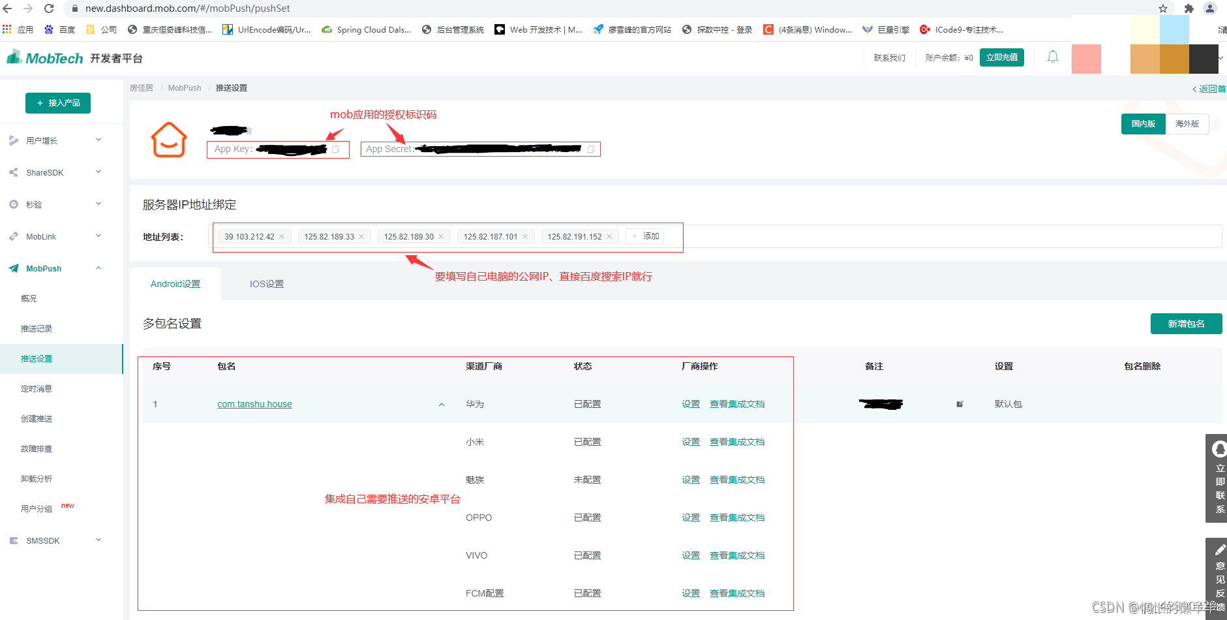Switch to 海外版 region toggle
Screen dimensions: 1227x620
(1187, 124)
